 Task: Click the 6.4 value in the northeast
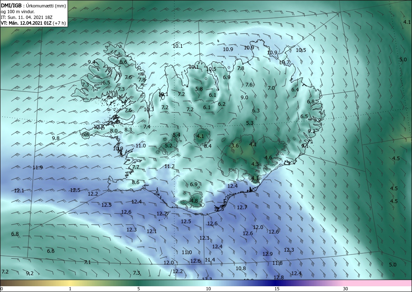(295, 89)
